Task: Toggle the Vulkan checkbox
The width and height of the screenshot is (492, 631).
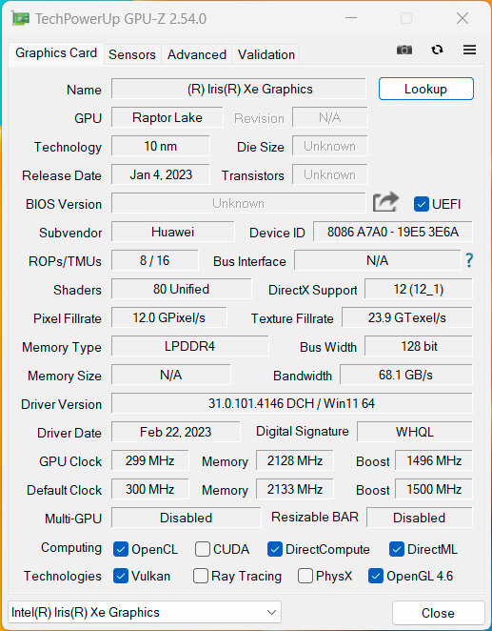Action: pos(121,576)
